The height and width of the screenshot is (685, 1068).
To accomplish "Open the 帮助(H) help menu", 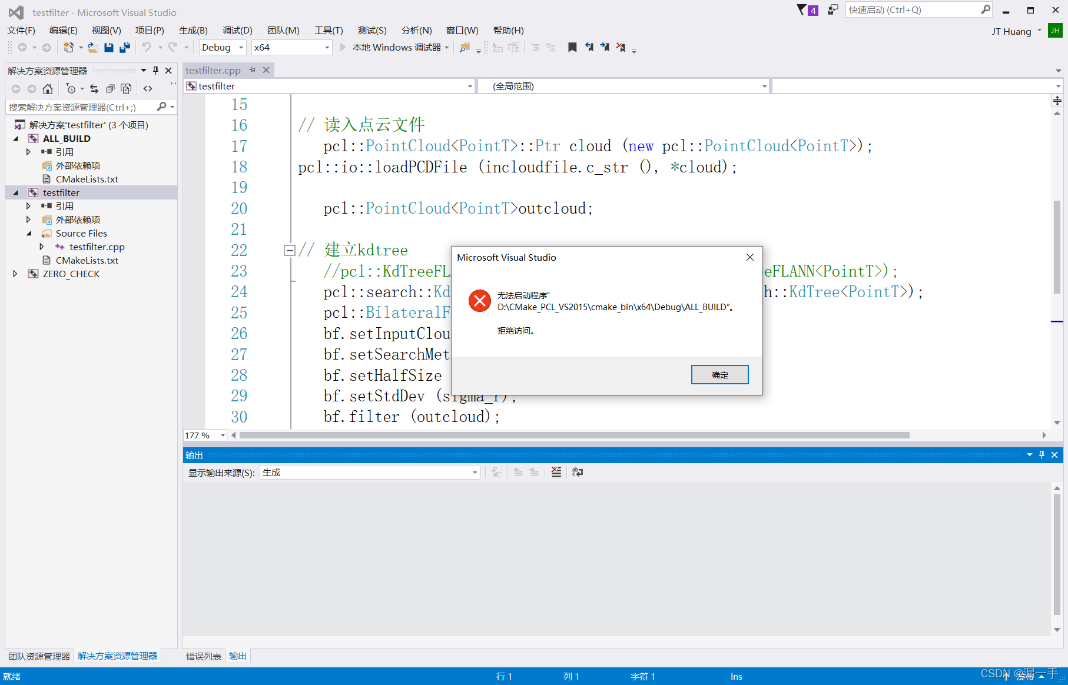I will coord(509,31).
